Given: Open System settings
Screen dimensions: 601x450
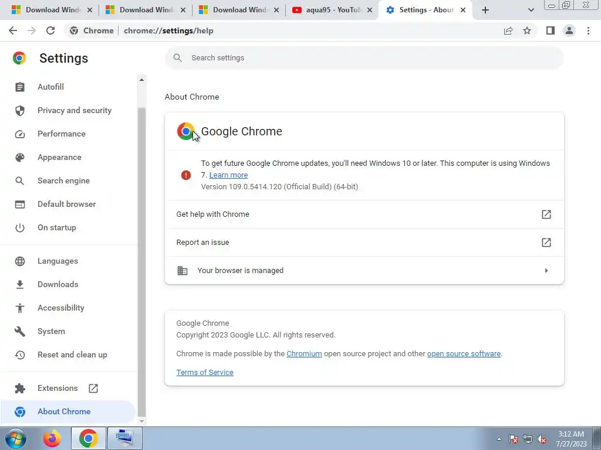Looking at the screenshot, I should click(x=51, y=332).
